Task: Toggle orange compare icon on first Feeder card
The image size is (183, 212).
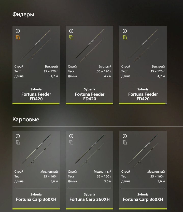Action: click(18, 37)
